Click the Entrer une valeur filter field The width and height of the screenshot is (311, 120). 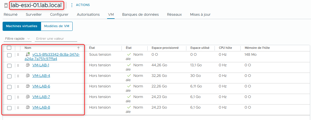tap(56, 39)
